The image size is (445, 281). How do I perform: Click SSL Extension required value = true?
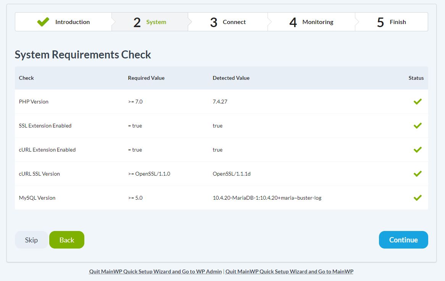[135, 126]
